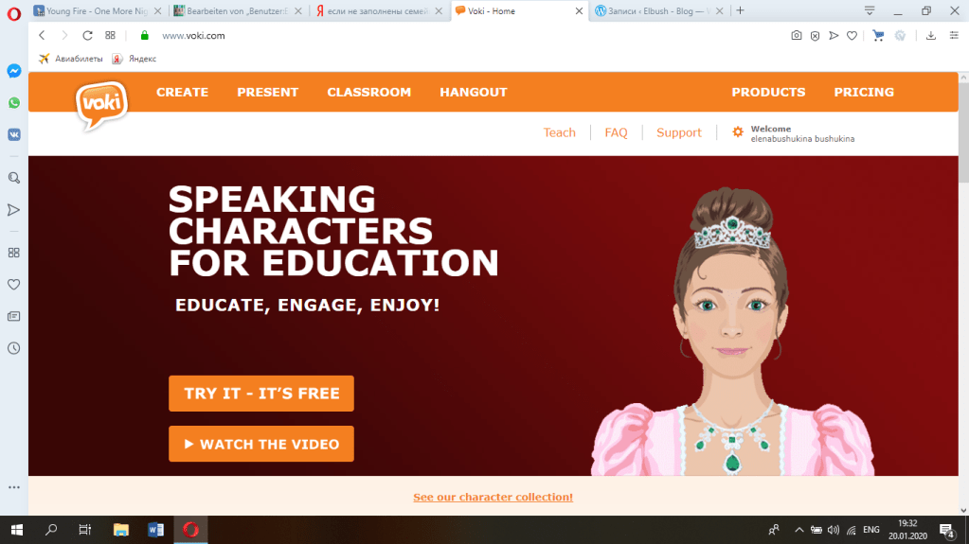Switch to the Young Fire tab

click(97, 11)
